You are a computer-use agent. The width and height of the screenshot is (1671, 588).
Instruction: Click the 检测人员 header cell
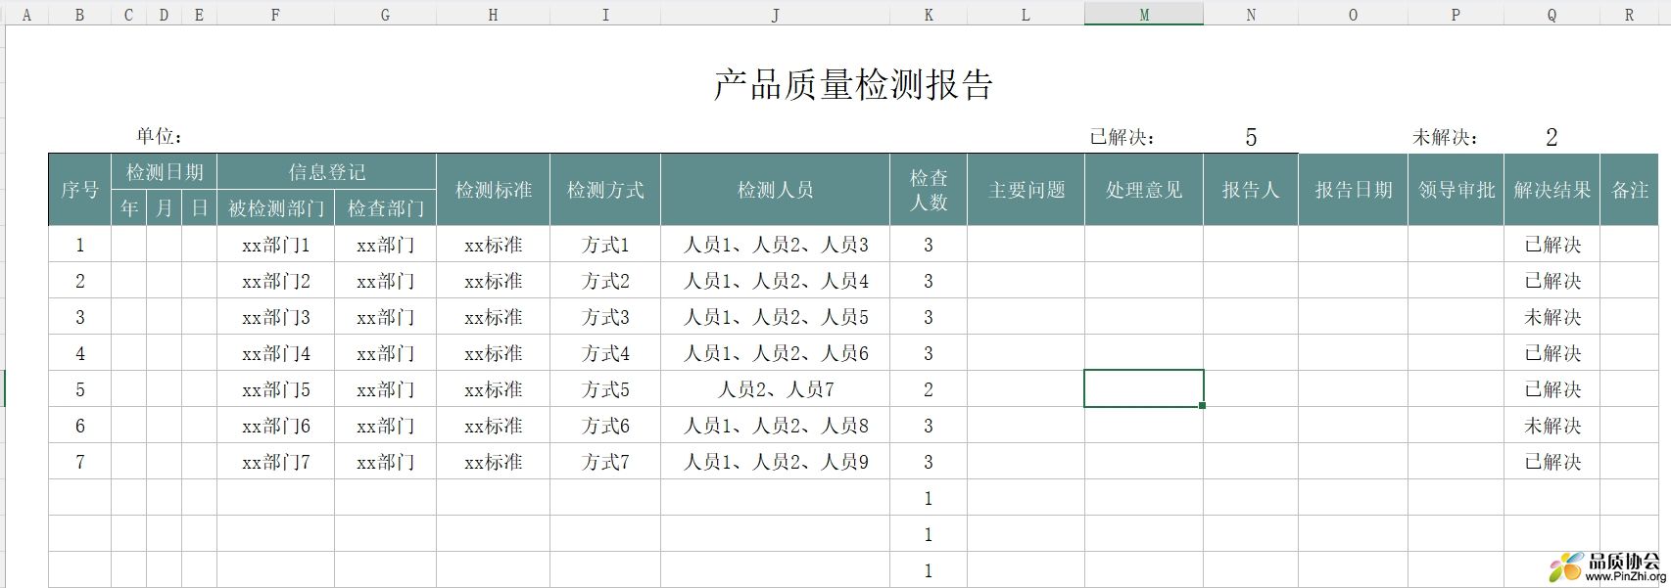(x=775, y=190)
